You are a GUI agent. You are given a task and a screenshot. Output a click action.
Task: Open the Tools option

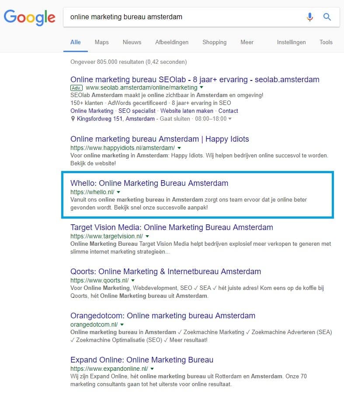pyautogui.click(x=326, y=42)
